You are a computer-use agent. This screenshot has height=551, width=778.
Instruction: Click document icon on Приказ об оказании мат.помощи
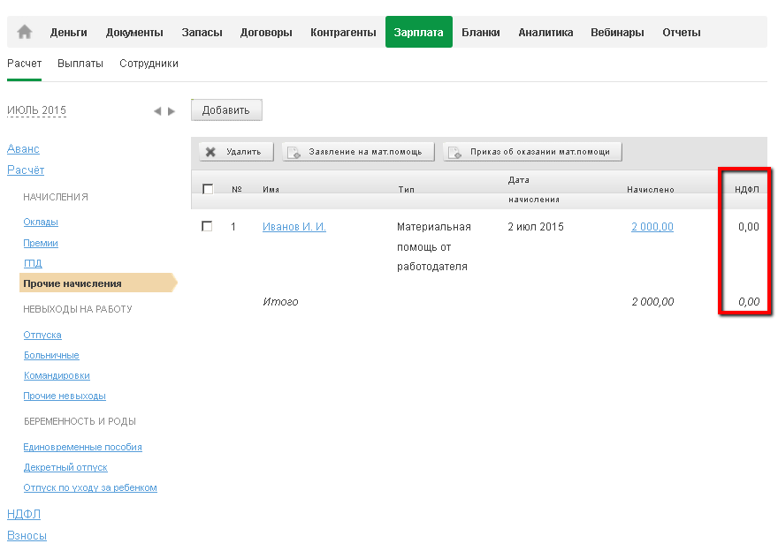454,152
